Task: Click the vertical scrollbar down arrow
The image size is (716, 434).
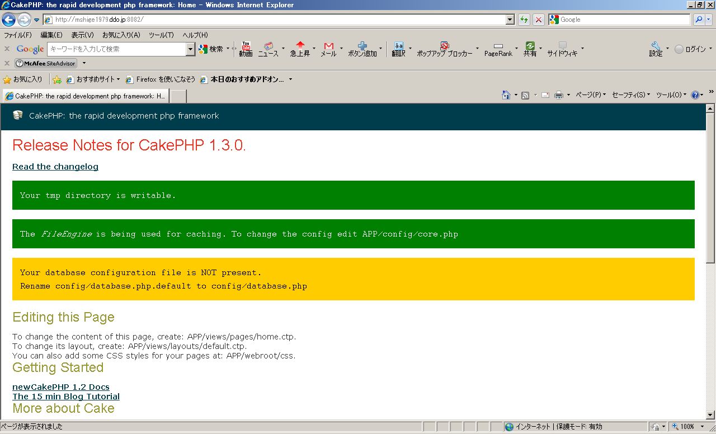Action: [710, 415]
